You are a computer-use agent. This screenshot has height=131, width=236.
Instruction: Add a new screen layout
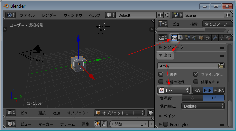click(x=160, y=15)
